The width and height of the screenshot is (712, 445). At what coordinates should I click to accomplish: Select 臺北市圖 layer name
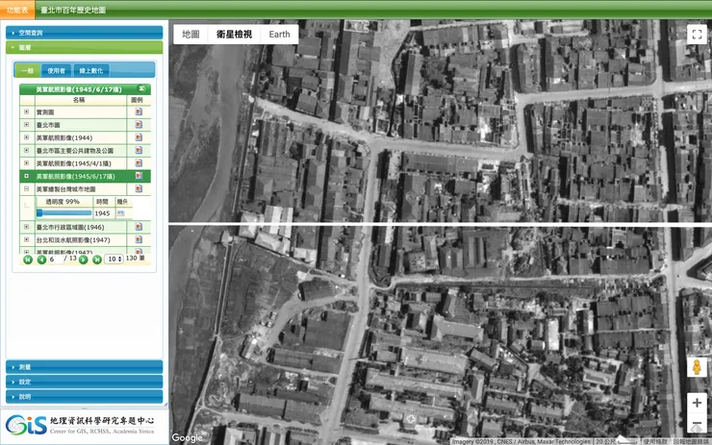[48, 125]
